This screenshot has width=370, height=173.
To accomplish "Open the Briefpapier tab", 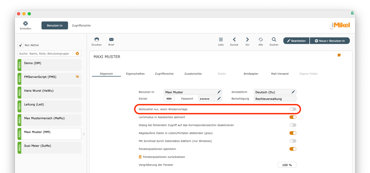I will tap(251, 74).
